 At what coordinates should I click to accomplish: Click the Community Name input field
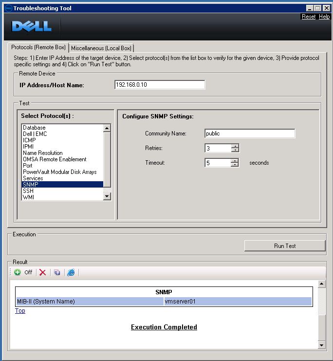pos(249,133)
